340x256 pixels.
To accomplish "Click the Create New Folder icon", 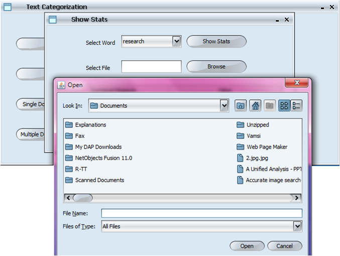I will tap(270, 105).
